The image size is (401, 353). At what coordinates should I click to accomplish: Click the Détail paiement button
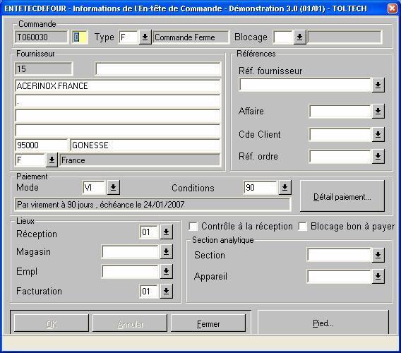[342, 196]
